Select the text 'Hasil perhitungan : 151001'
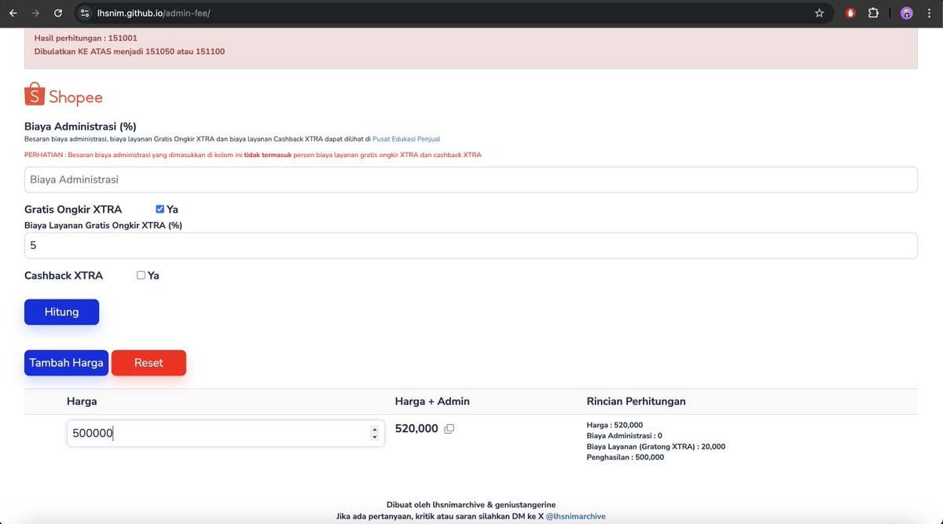943x524 pixels. [x=86, y=38]
